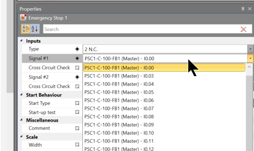The height and width of the screenshot is (151, 254).
Task: Click black diamond marker next to Type
Action: coord(77,49)
